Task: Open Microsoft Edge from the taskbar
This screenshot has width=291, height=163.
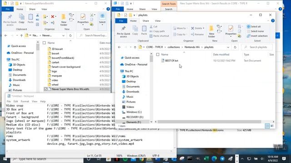Action: pos(214,158)
